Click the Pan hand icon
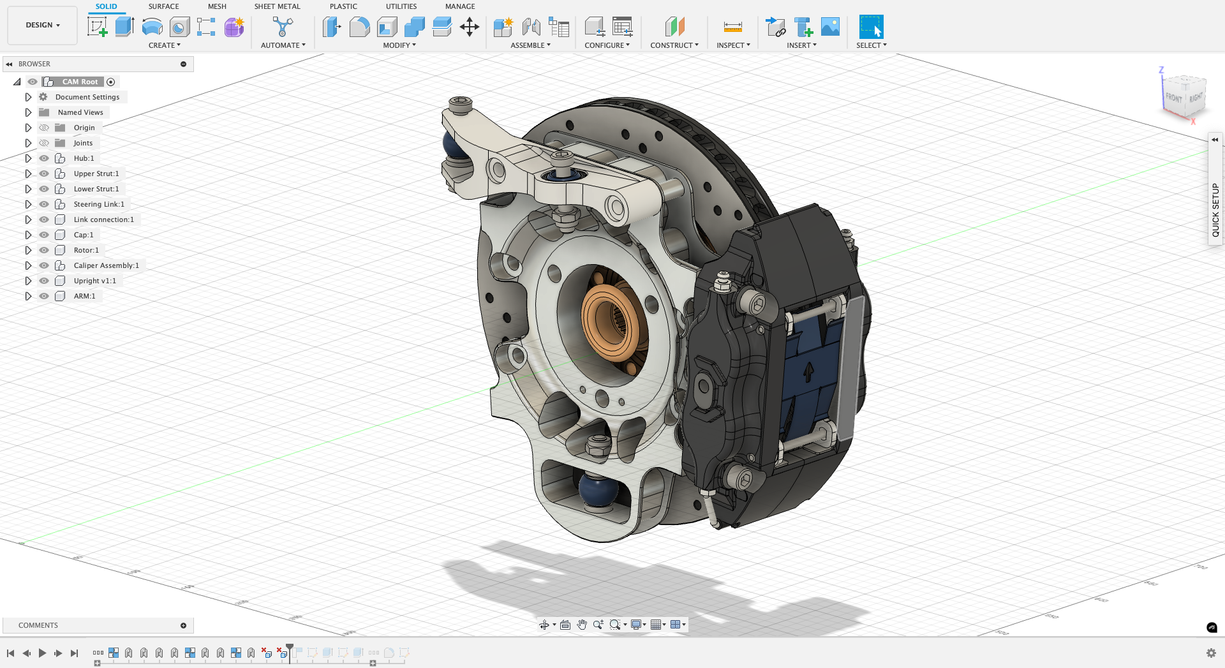Screen dimensions: 1225x668 pyautogui.click(x=582, y=625)
